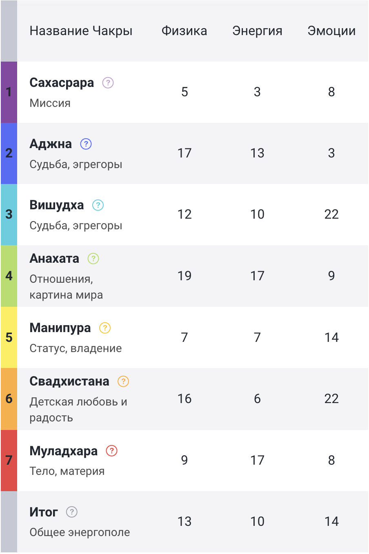The height and width of the screenshot is (554, 369).
Task: Click the help icon next to Сахасрара
Action: 108,83
